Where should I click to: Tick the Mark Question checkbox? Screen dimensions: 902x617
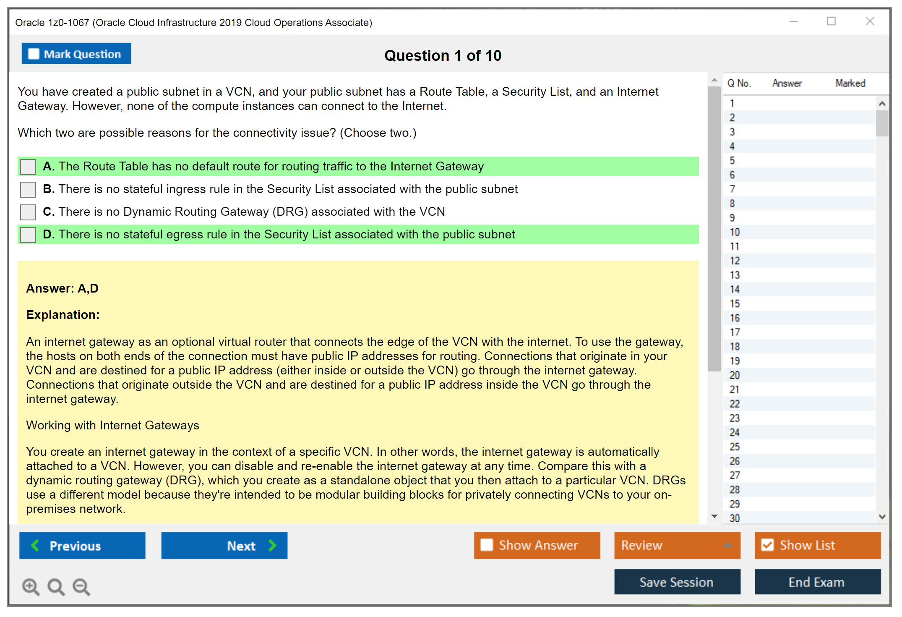click(x=34, y=54)
